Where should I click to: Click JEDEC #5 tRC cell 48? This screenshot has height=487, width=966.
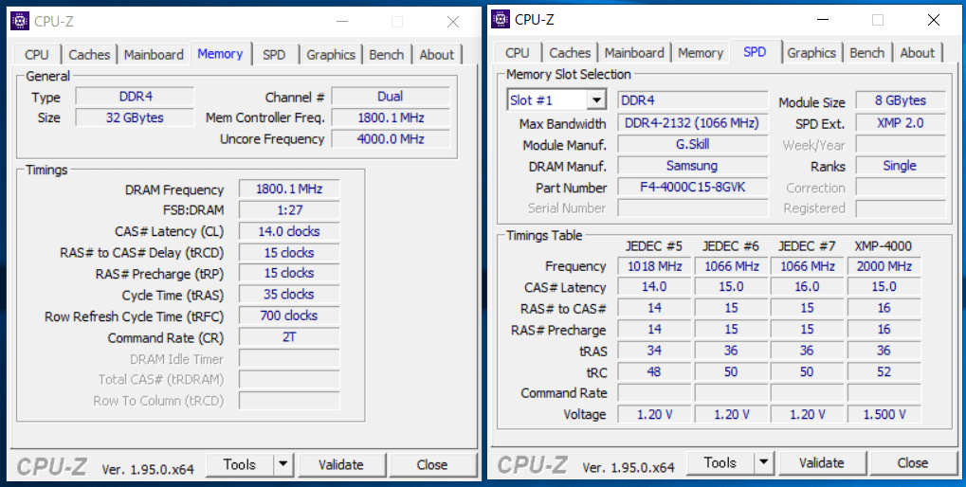pyautogui.click(x=654, y=371)
